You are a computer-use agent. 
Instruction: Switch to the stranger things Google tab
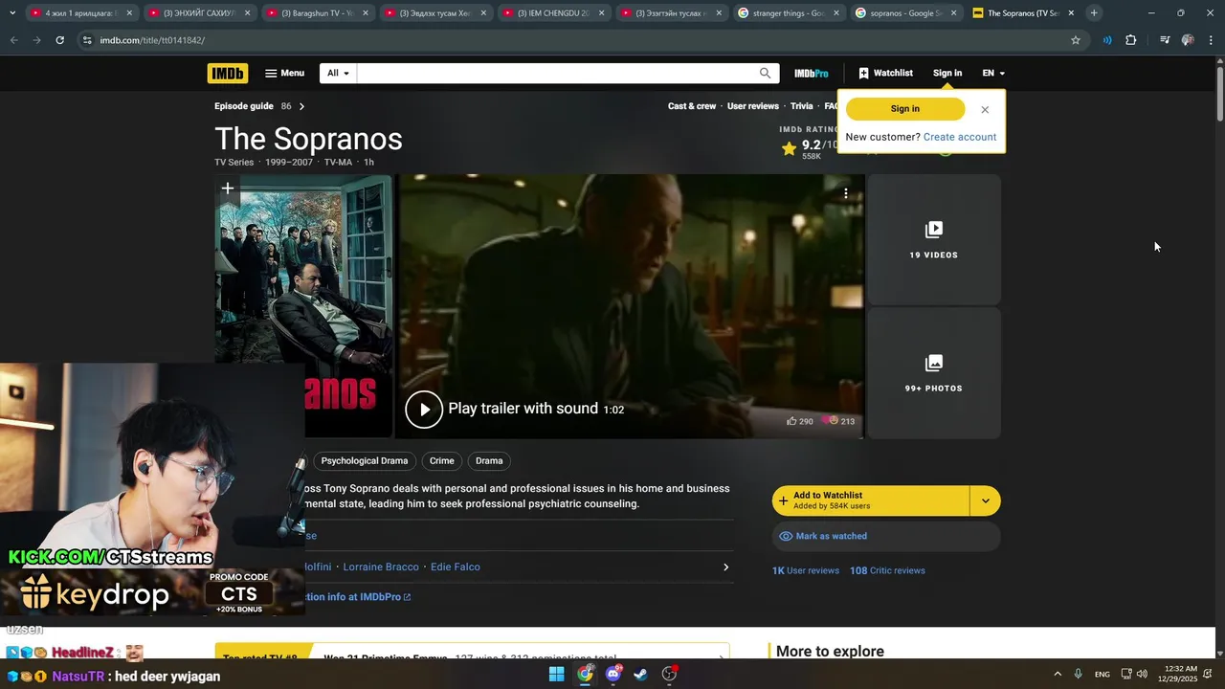point(789,13)
